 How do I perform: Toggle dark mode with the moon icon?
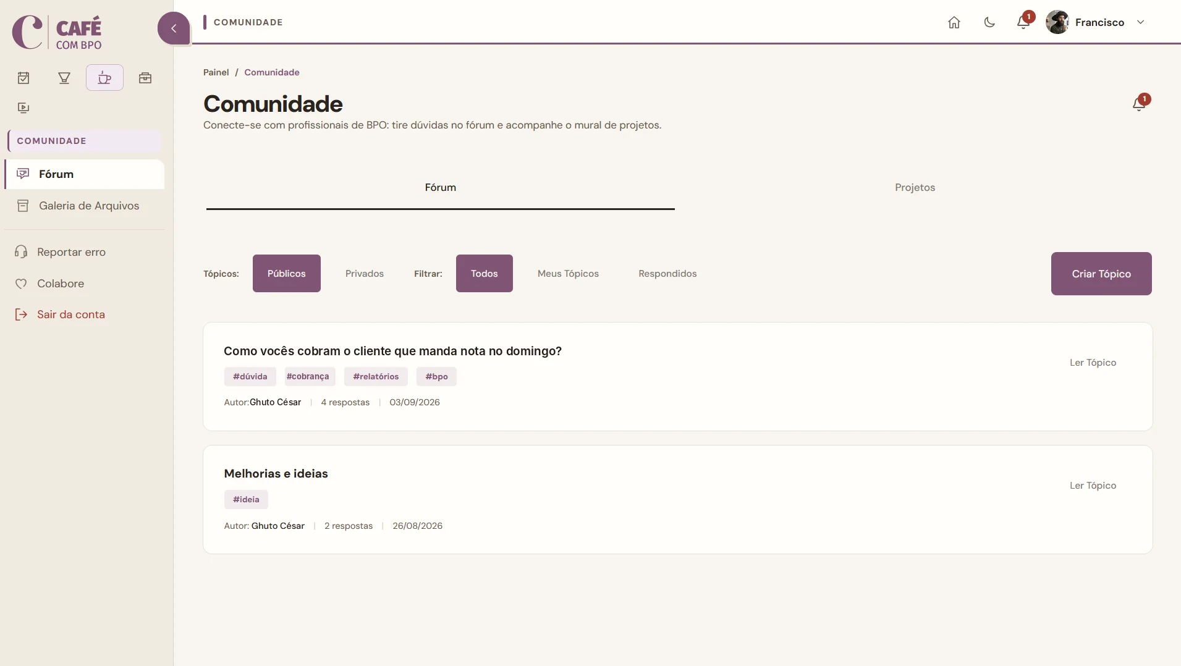click(x=989, y=22)
